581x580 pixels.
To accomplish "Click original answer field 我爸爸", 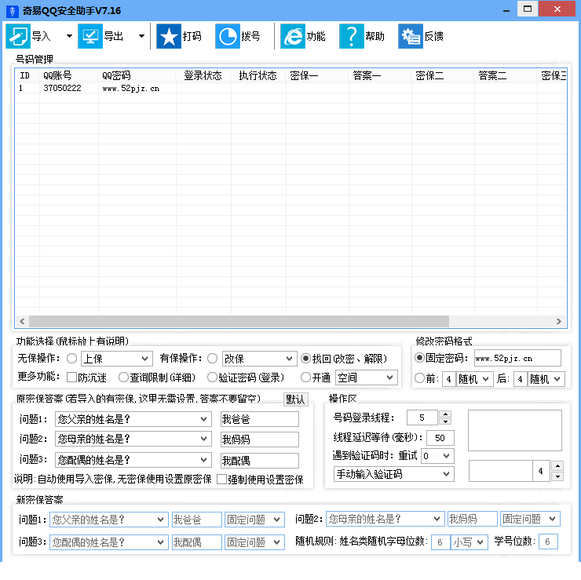I will tap(260, 419).
